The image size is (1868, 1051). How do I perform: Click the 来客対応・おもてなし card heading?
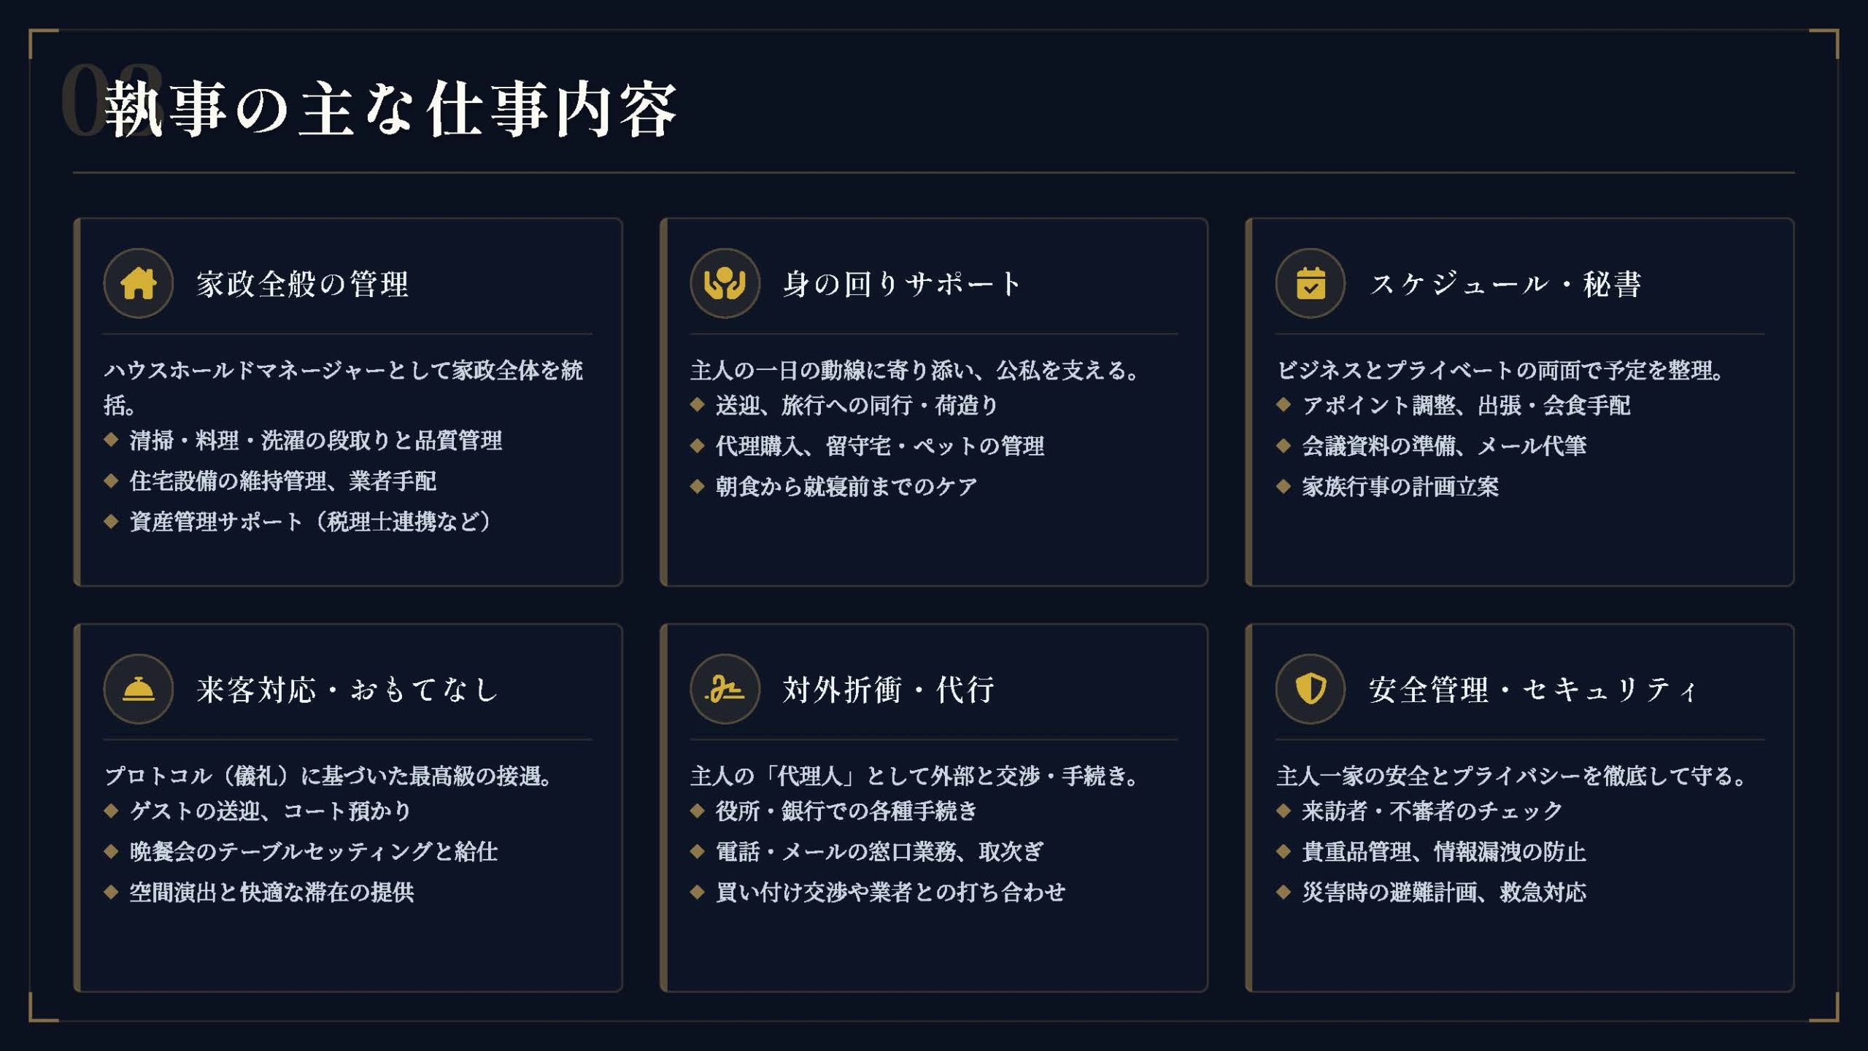(x=347, y=690)
